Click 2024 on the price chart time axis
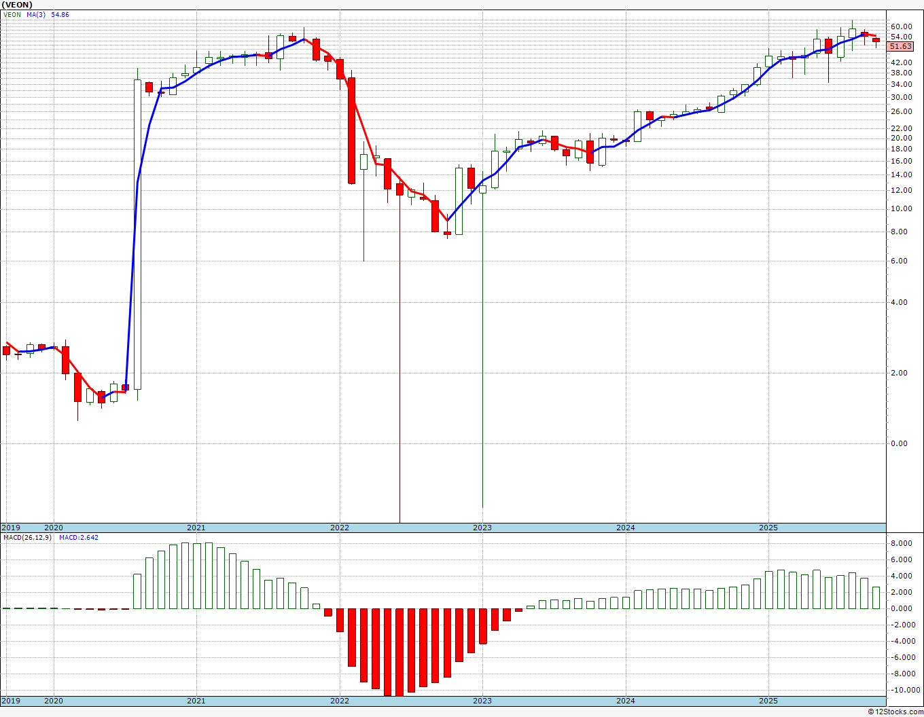 pyautogui.click(x=626, y=528)
